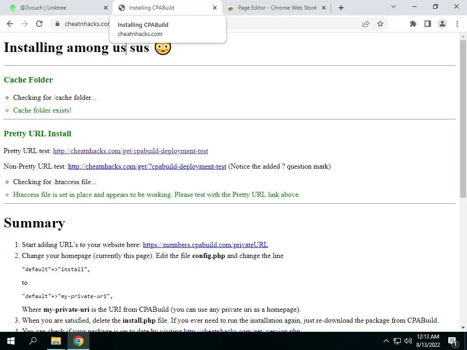Click the bold 'install.php' text
This screenshot has height=350, width=467.
(x=139, y=320)
